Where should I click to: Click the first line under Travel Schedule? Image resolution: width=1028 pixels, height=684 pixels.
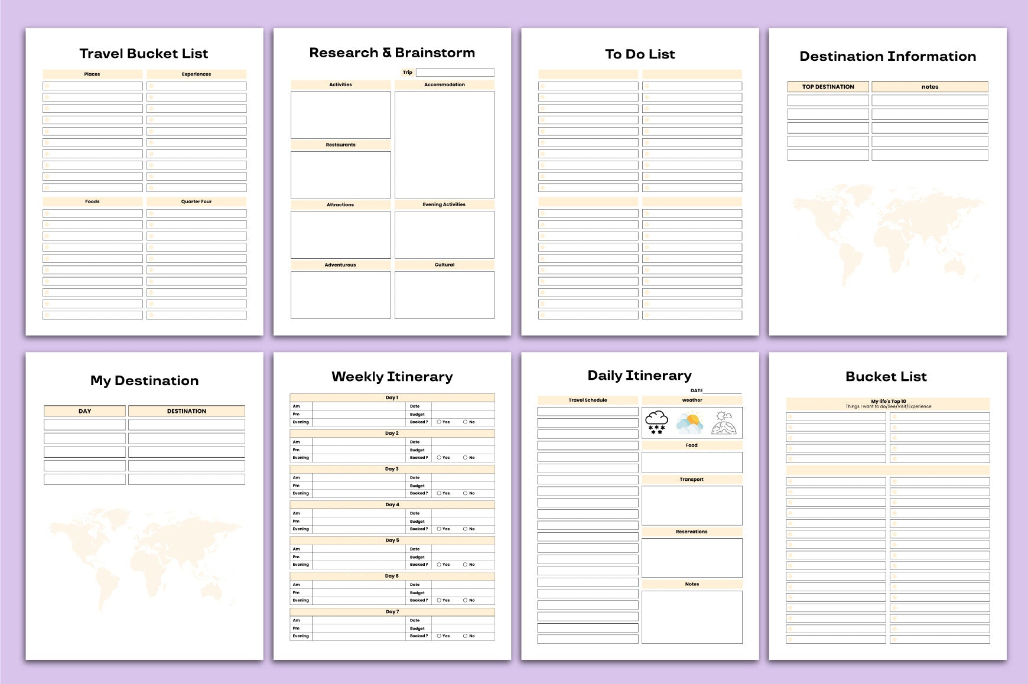coord(588,412)
